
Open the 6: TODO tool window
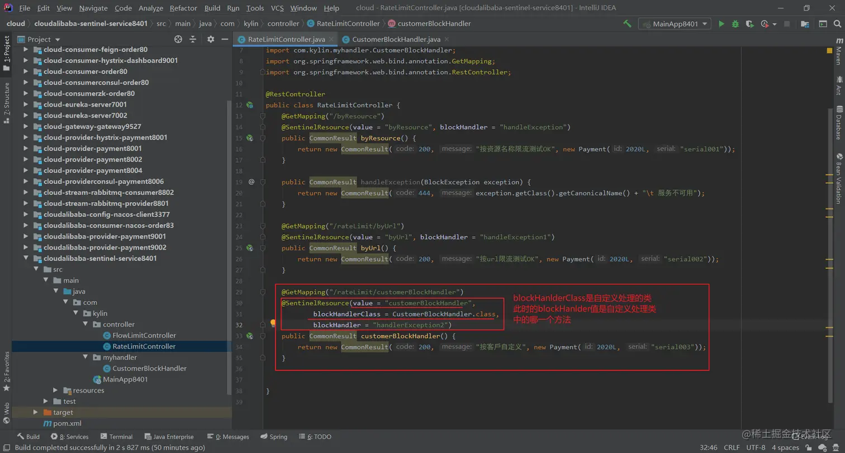pyautogui.click(x=315, y=437)
